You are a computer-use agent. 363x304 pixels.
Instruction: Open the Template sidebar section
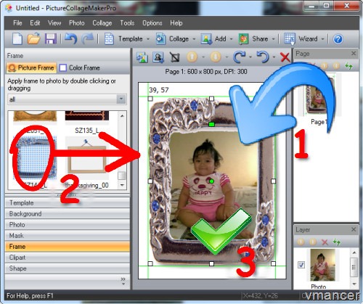[68, 203]
